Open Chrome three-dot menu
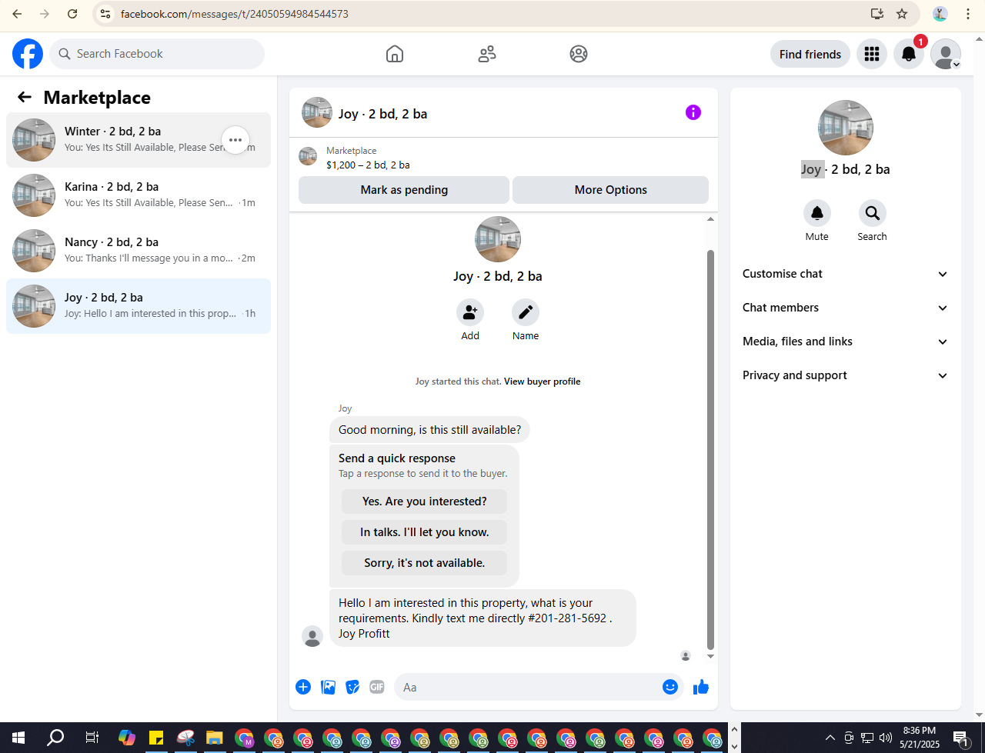Image resolution: width=985 pixels, height=753 pixels. pyautogui.click(x=968, y=14)
